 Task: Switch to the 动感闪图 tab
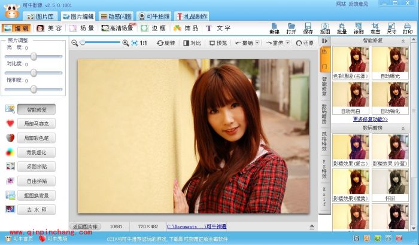[x=116, y=16]
